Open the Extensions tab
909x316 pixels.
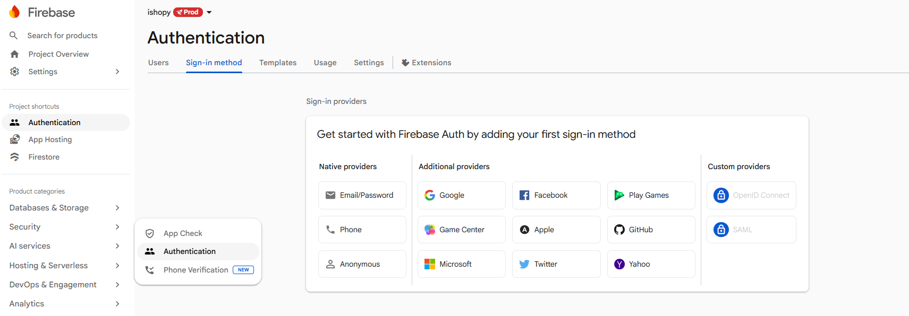coord(427,63)
